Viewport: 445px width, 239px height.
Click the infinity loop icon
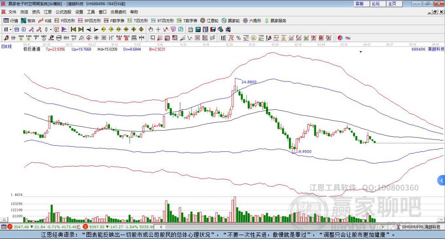click(348, 38)
